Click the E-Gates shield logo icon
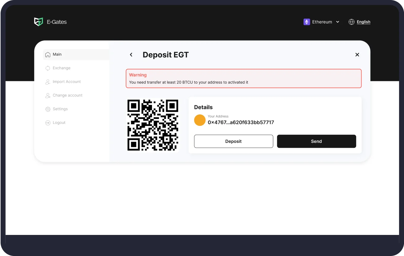This screenshot has width=404, height=256. tap(38, 22)
